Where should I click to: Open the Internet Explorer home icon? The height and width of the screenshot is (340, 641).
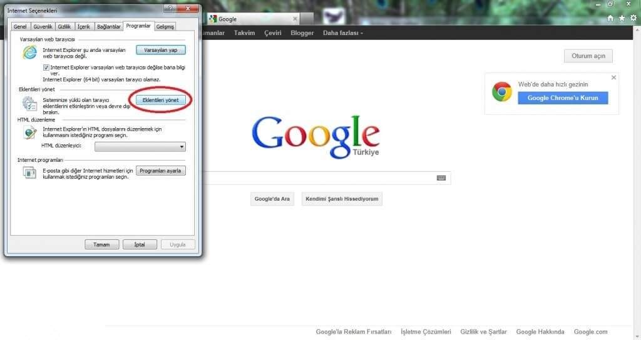point(610,18)
